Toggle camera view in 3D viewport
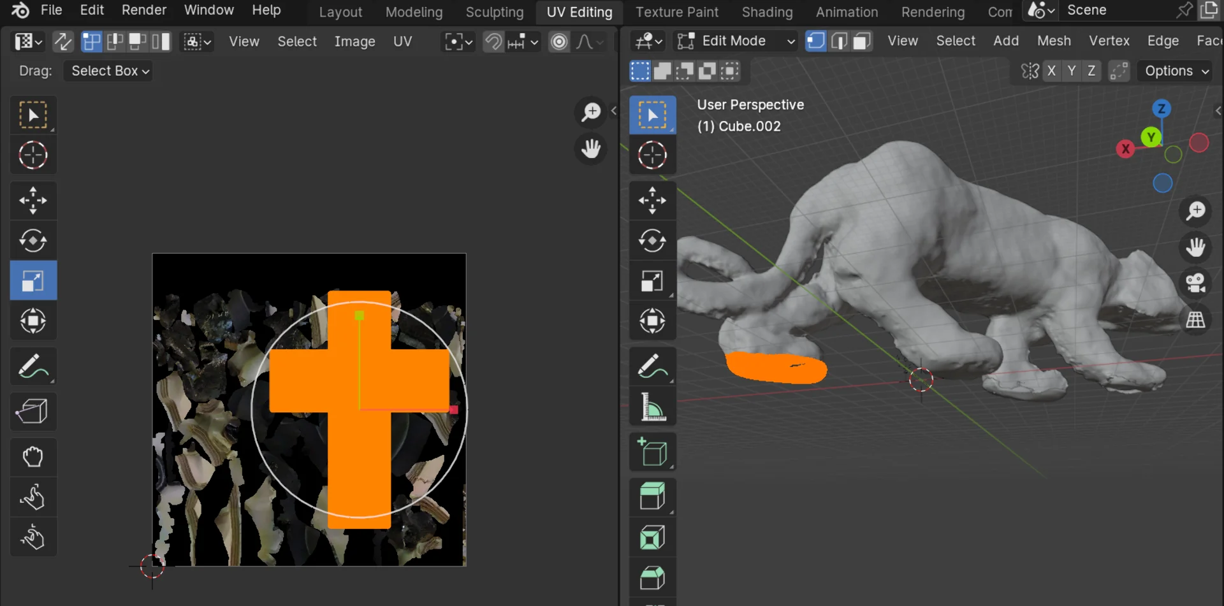The height and width of the screenshot is (606, 1224). pyautogui.click(x=1195, y=283)
